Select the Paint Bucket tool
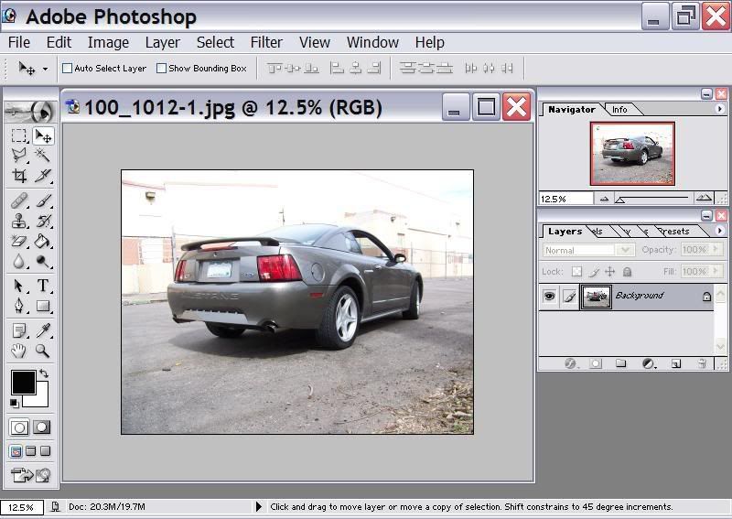Screen dimensions: 732x519 [42, 241]
